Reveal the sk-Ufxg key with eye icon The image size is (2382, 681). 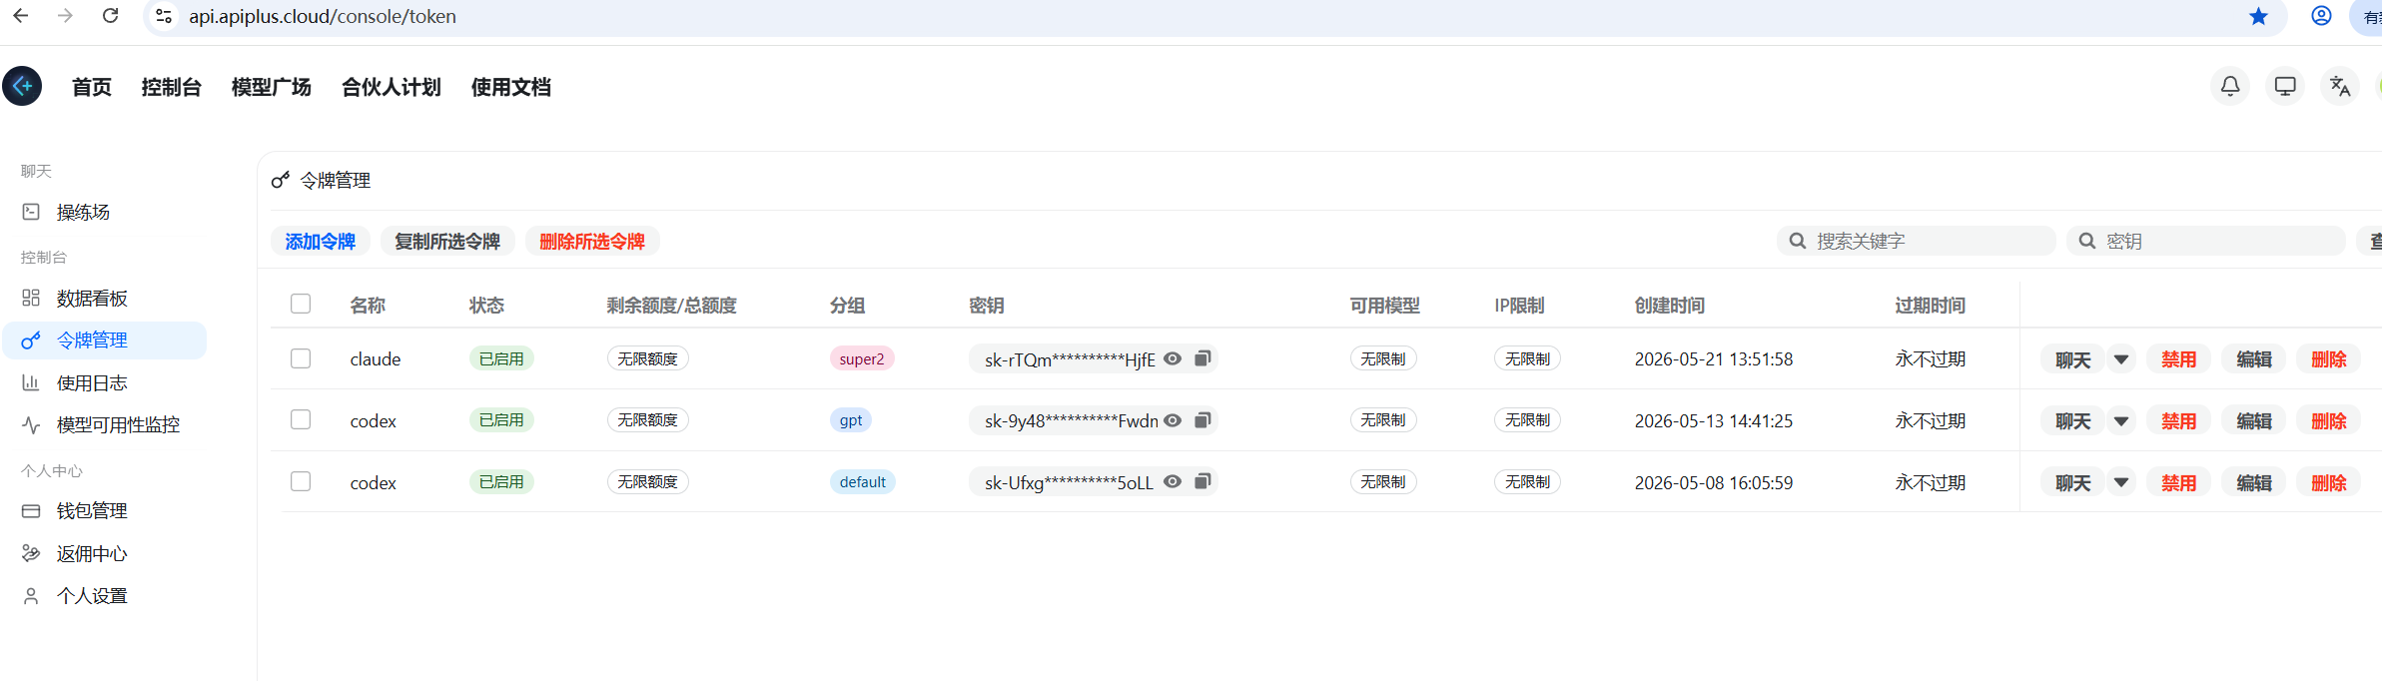tap(1174, 481)
